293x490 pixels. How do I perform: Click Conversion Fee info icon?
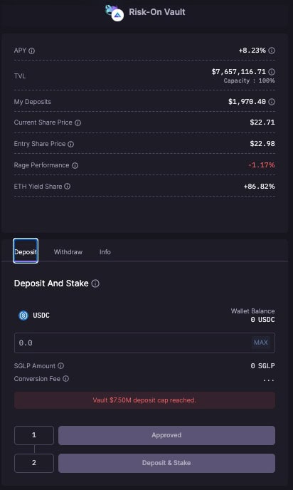tap(65, 379)
